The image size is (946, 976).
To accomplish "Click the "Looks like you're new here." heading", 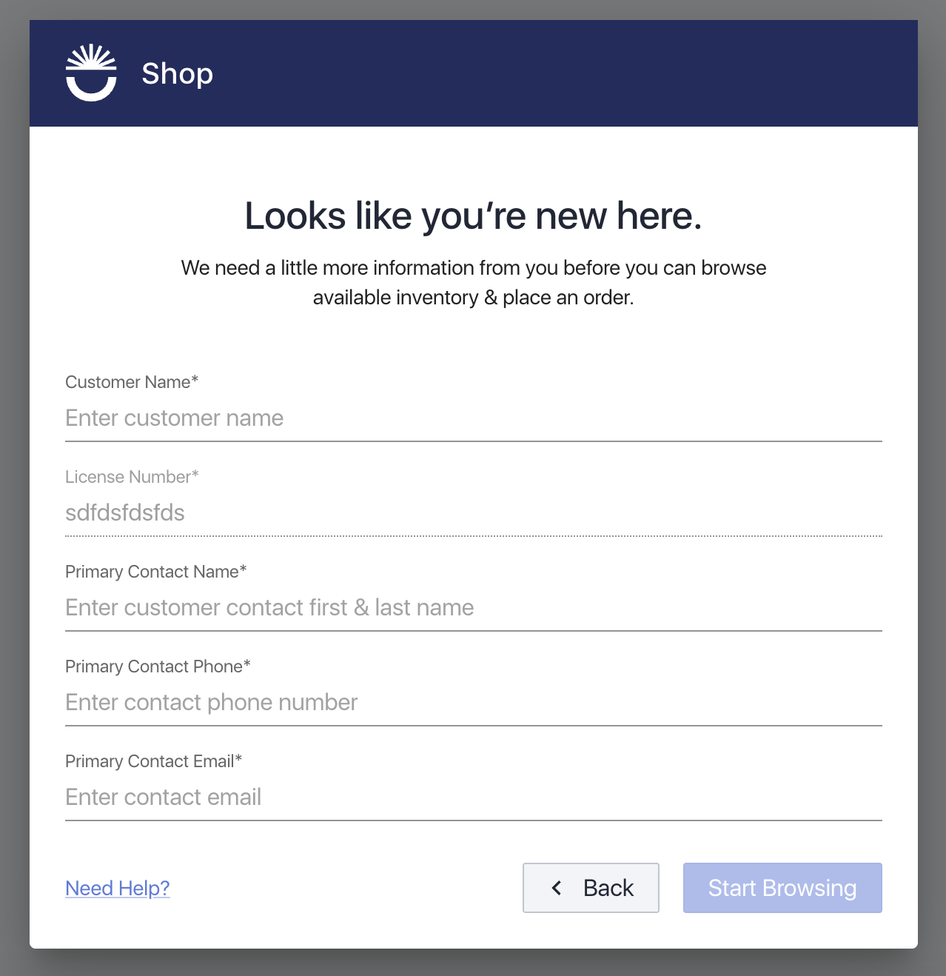I will tap(474, 216).
